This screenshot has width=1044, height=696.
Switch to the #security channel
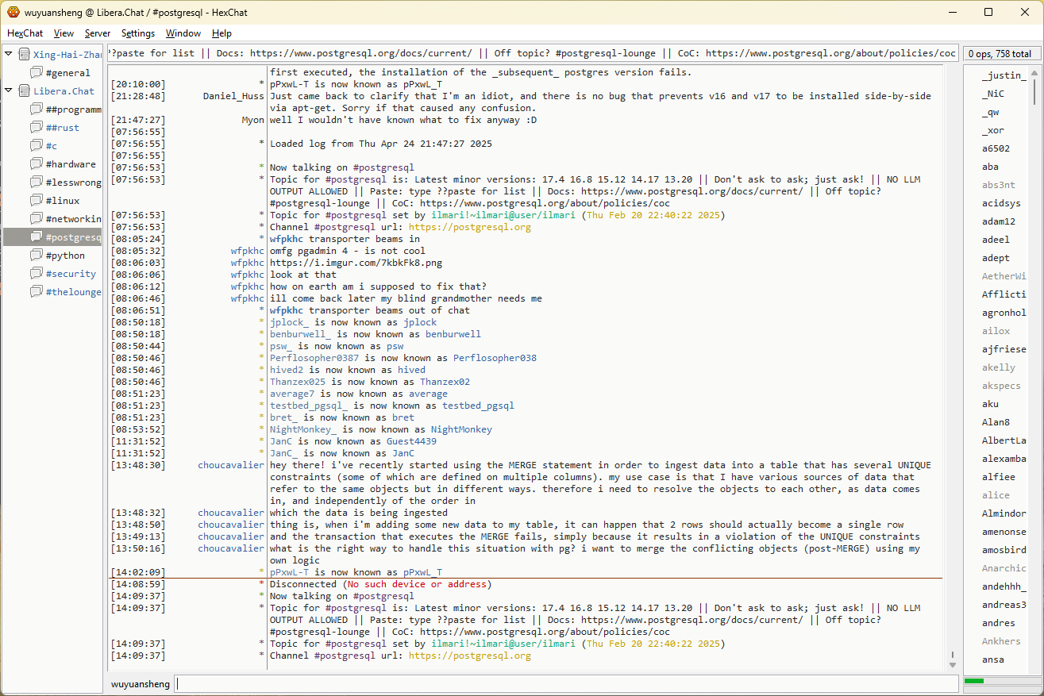[x=70, y=274]
